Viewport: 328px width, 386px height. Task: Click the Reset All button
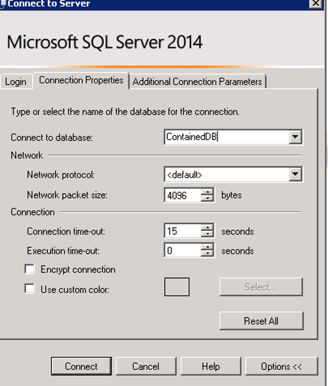tap(261, 321)
